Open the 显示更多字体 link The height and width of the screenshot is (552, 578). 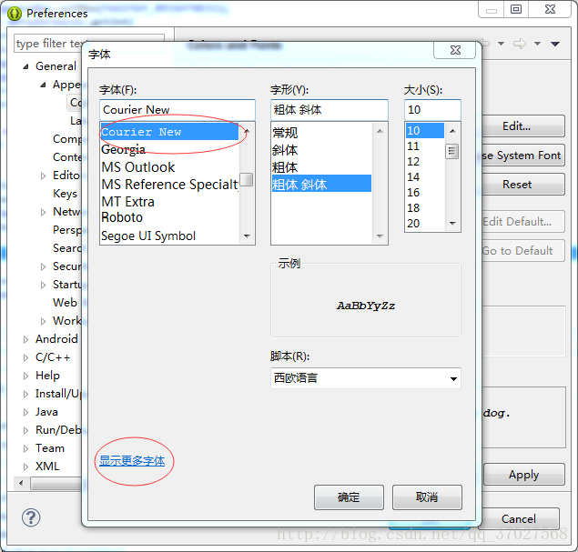tap(132, 461)
